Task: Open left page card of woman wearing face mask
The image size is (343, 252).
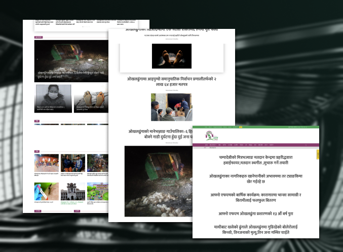Action: (x=53, y=98)
